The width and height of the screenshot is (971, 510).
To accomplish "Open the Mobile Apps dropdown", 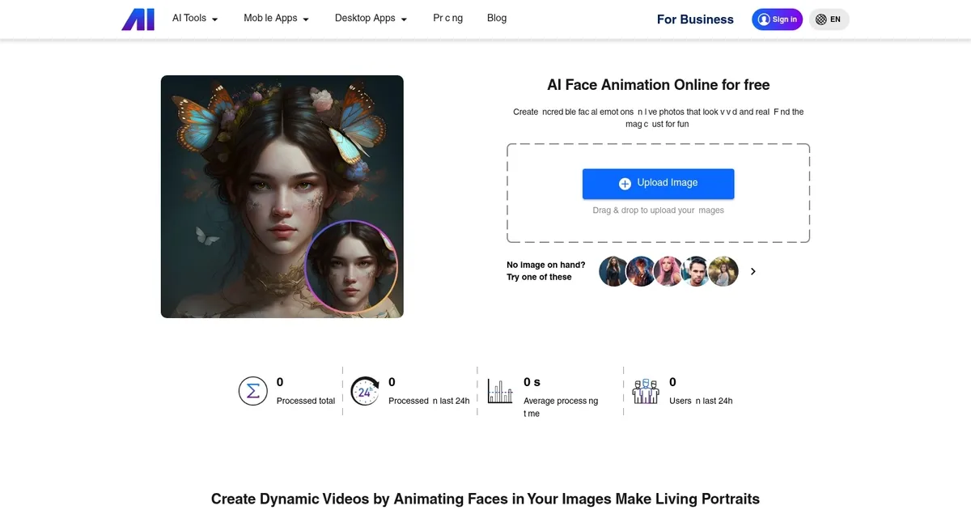I will point(276,19).
